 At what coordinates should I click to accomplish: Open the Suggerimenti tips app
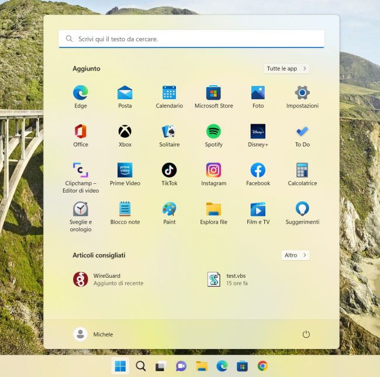[x=302, y=213]
